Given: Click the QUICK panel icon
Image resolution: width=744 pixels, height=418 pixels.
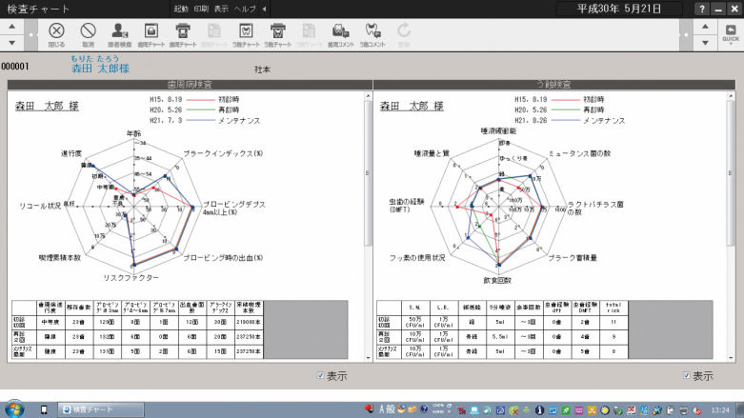Looking at the screenshot, I should tap(731, 33).
